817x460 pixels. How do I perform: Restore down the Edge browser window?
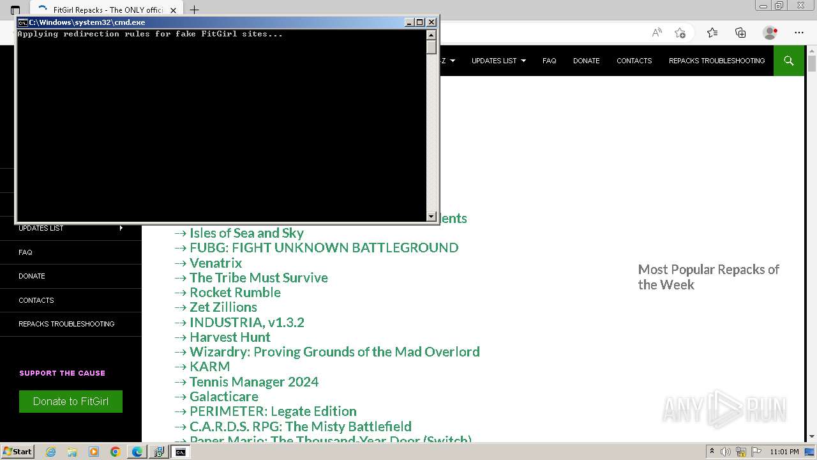(779, 6)
